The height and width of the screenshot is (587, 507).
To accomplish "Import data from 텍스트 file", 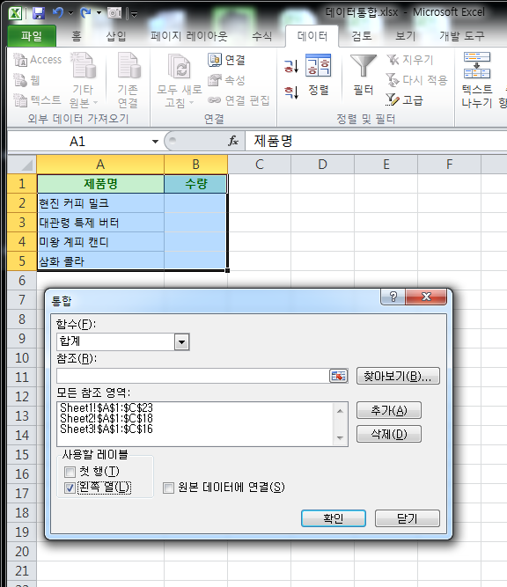I will pyautogui.click(x=37, y=100).
